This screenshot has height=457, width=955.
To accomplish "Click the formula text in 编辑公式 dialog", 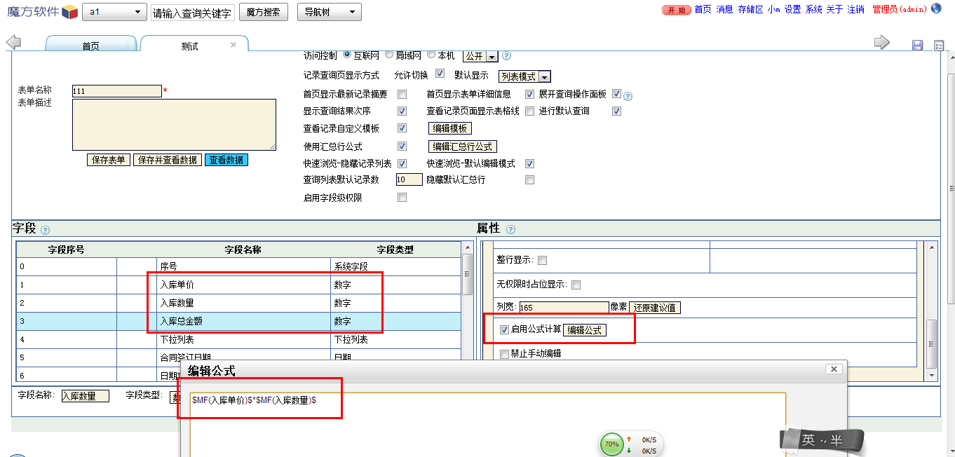I will pyautogui.click(x=254, y=400).
